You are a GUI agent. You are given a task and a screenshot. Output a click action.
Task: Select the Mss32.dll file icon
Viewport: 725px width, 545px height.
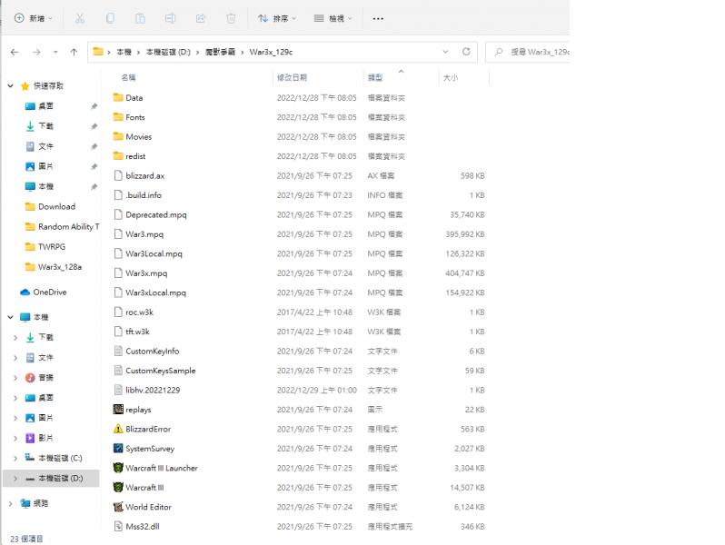(x=118, y=527)
